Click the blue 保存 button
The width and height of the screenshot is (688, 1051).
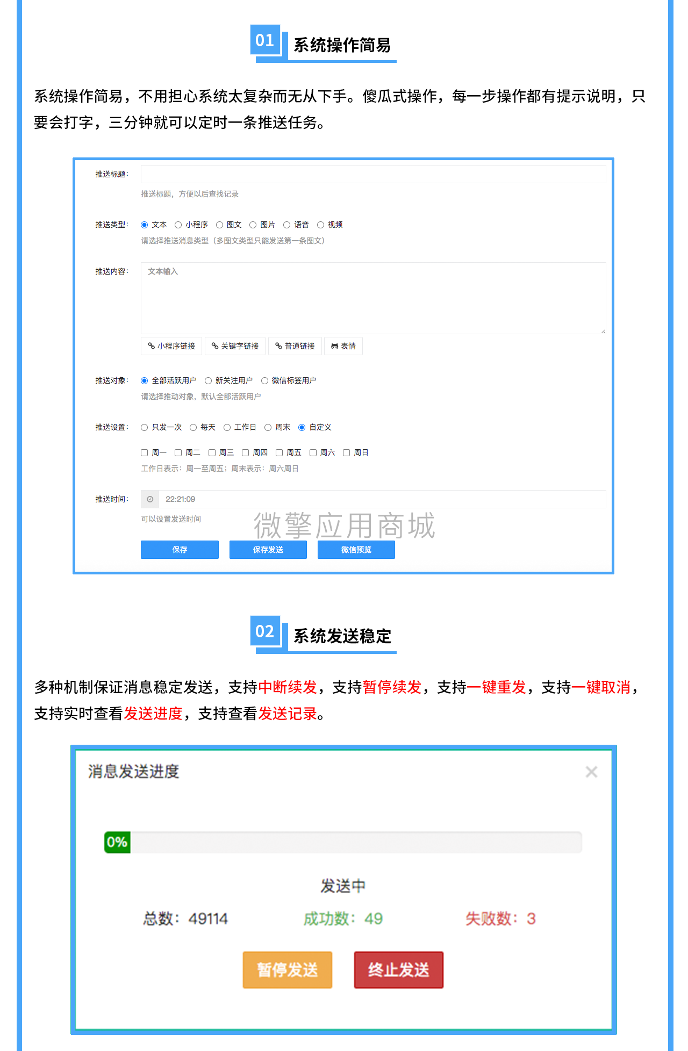180,550
